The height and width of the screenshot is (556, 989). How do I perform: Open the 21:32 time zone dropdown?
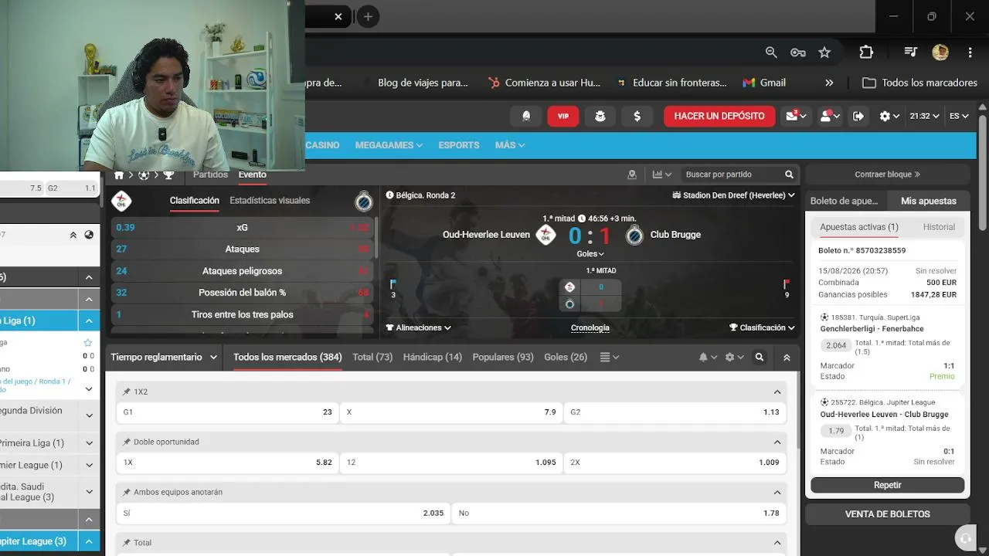pos(924,116)
